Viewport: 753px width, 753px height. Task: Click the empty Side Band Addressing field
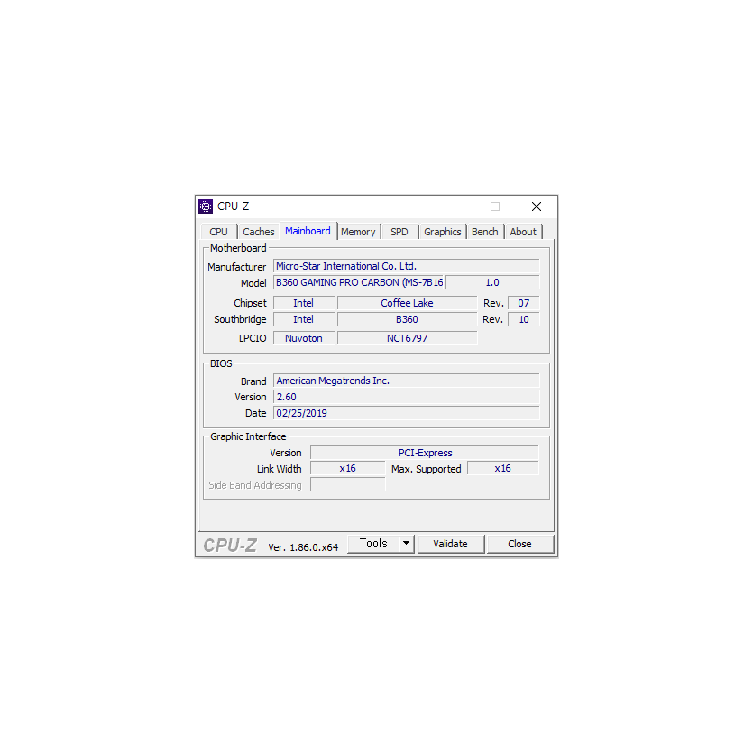348,484
